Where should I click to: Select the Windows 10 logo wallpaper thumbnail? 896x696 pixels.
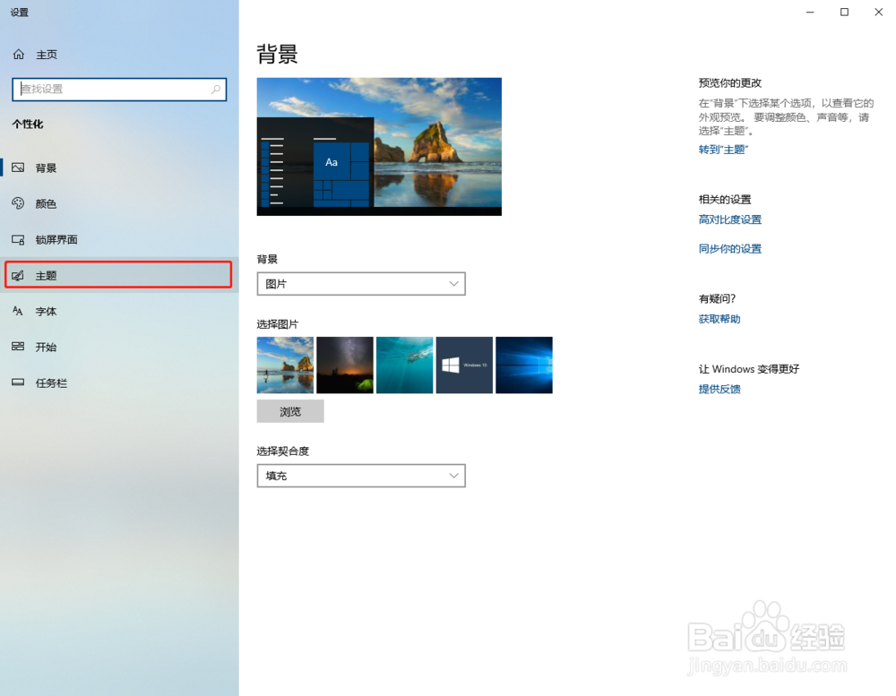point(464,365)
